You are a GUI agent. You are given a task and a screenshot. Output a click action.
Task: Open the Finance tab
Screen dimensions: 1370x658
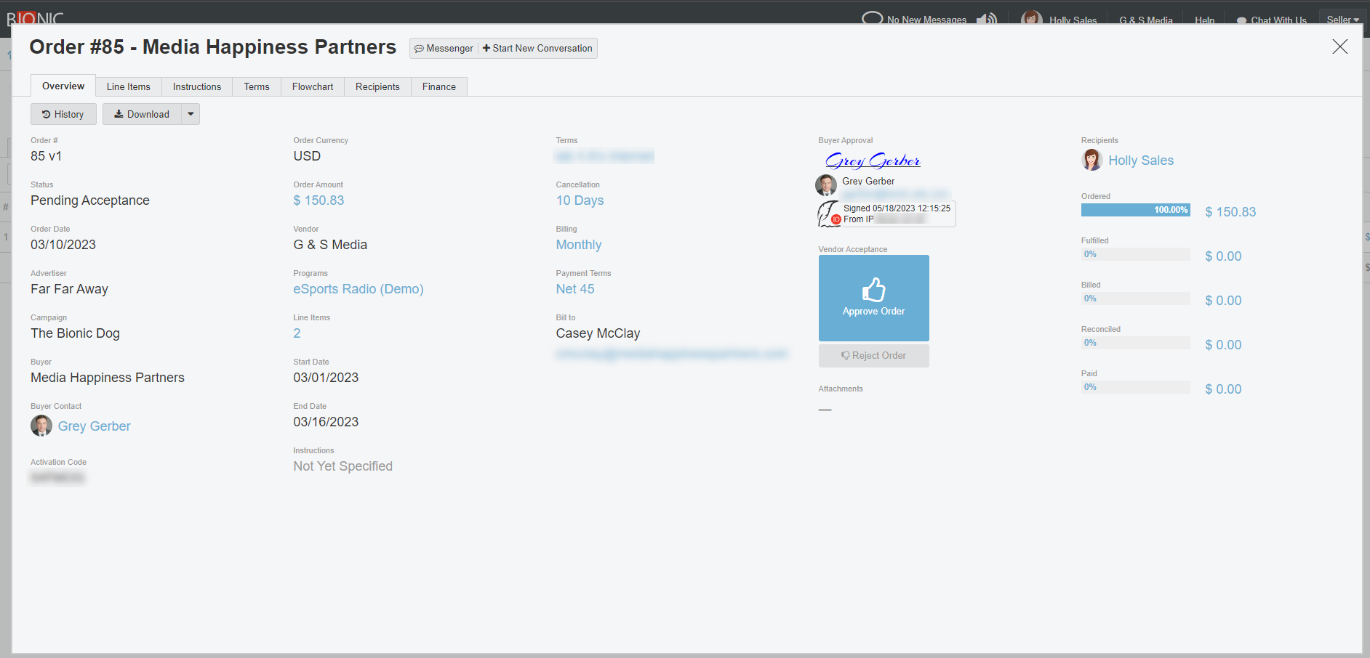tap(438, 86)
